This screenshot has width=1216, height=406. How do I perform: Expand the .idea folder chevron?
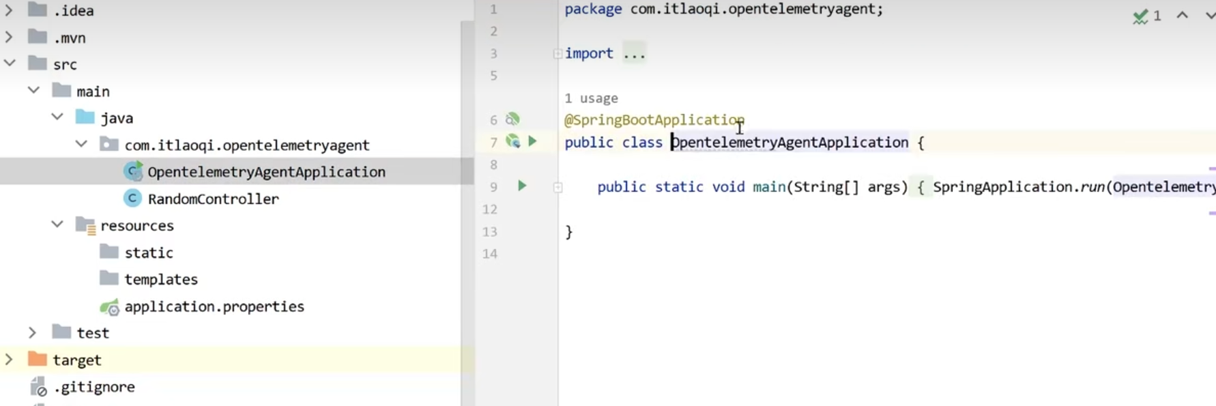[9, 10]
